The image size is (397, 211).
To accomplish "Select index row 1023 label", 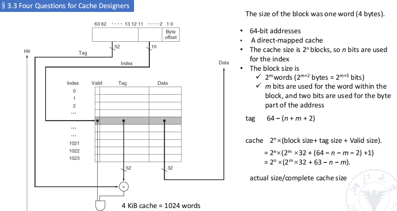I will tap(74, 158).
